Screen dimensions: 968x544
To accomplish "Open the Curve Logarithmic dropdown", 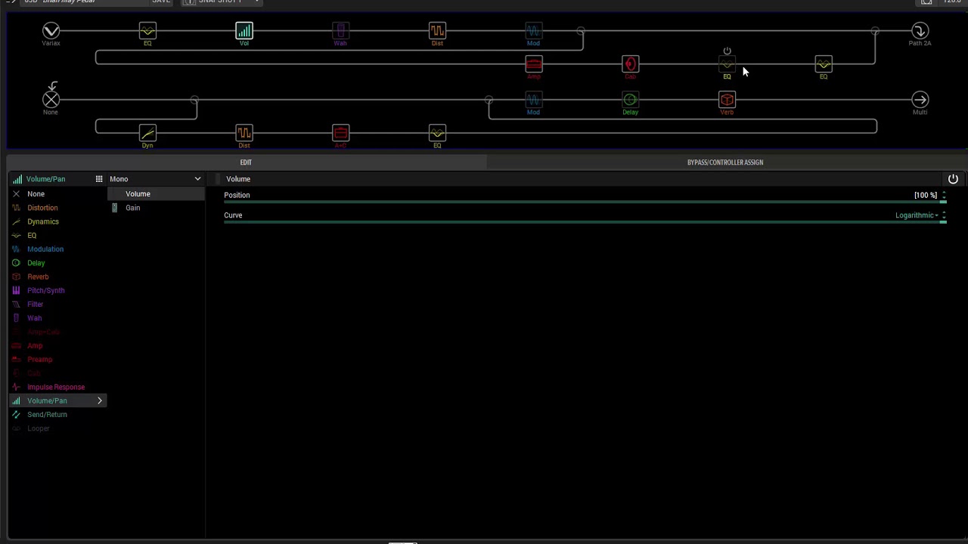I will (917, 215).
